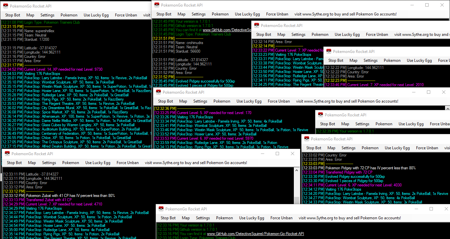Stop Bot in window showing XP 2010

pyautogui.click(x=336, y=60)
